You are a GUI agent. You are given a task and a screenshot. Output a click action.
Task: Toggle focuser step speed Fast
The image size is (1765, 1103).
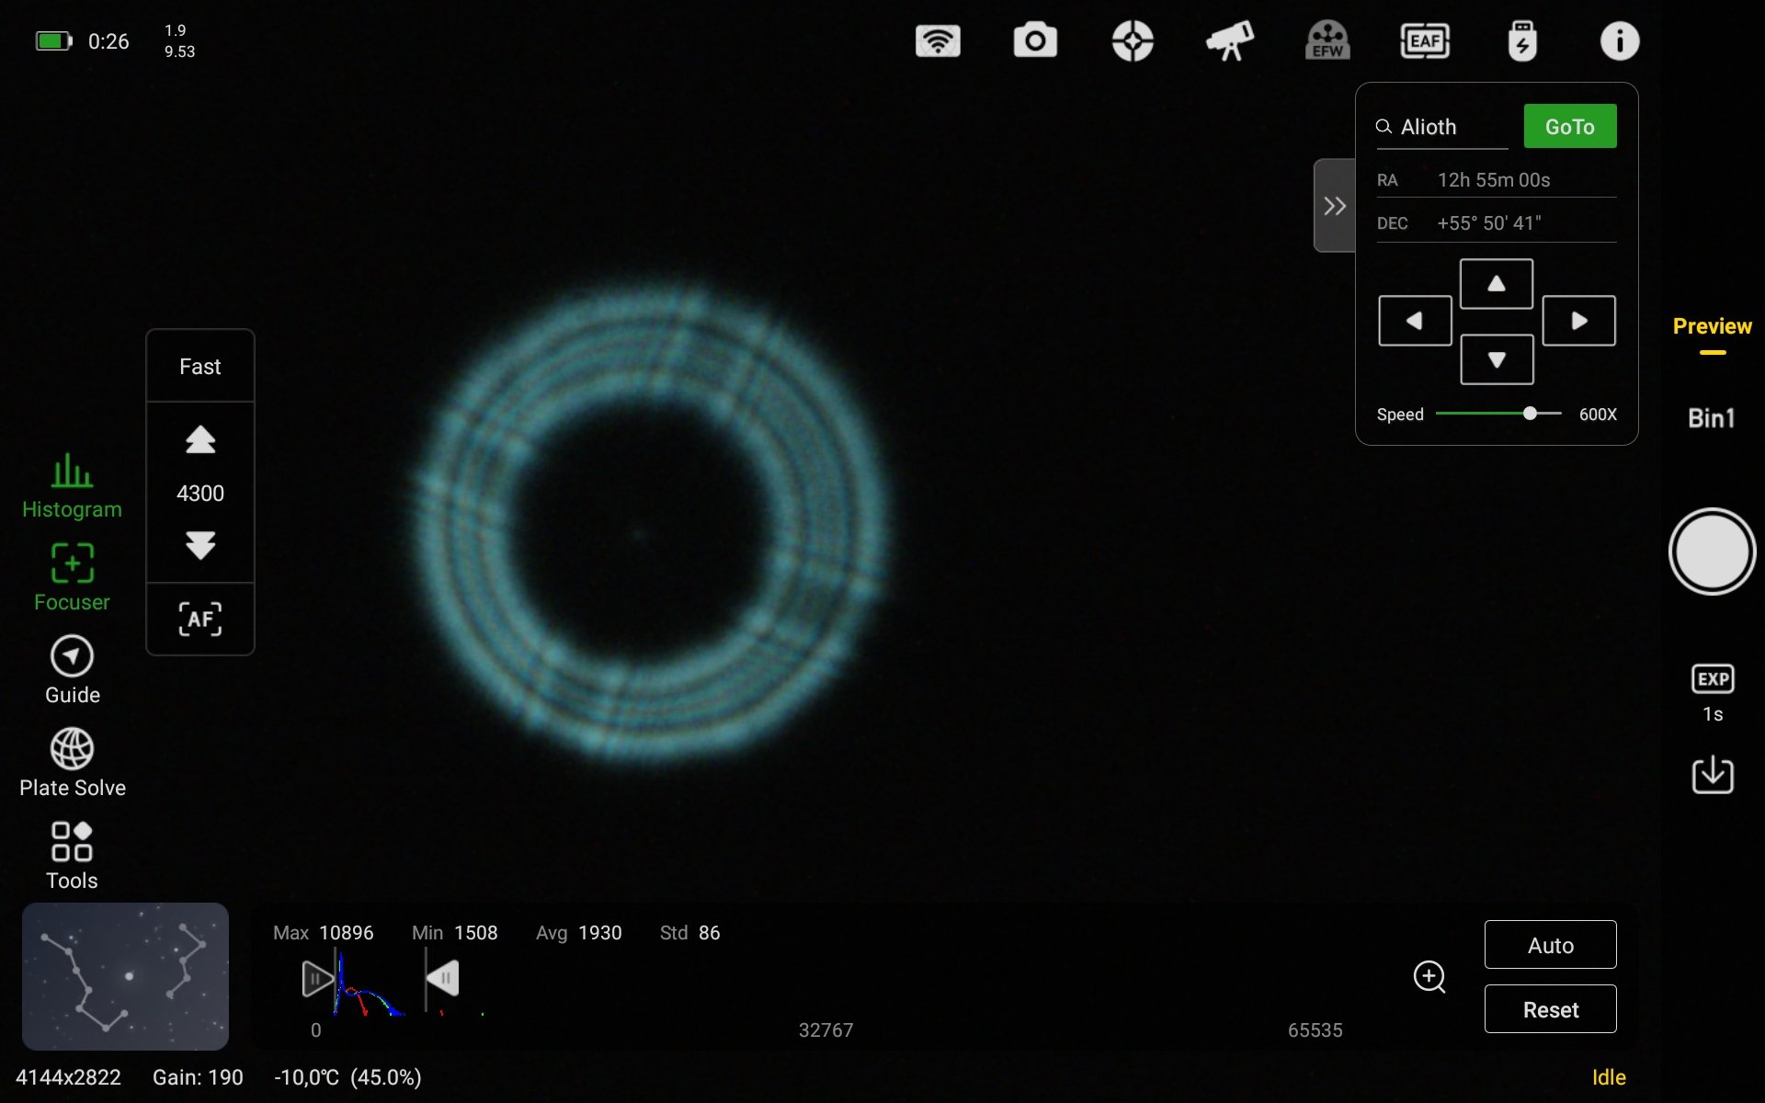click(x=200, y=367)
